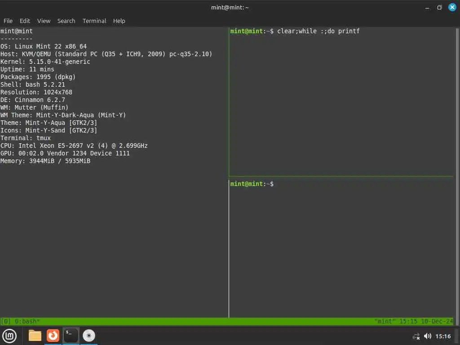Click the 'Resolution: 1024x768' line
Viewport: 460px width, 345px height.
[36, 92]
